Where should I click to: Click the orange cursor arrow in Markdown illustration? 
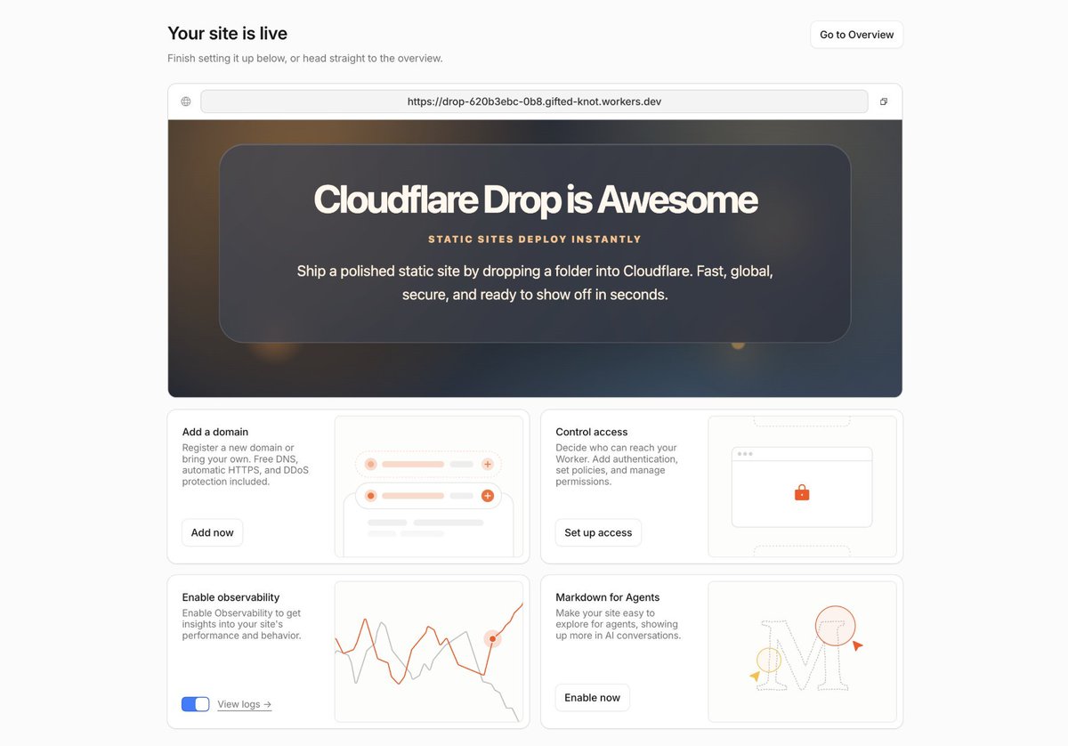click(x=857, y=645)
